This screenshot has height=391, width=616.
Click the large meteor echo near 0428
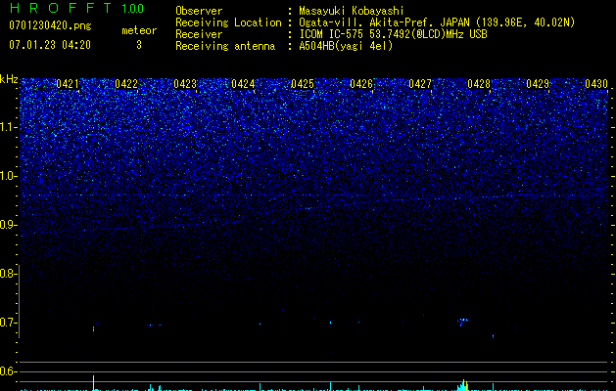click(x=463, y=322)
